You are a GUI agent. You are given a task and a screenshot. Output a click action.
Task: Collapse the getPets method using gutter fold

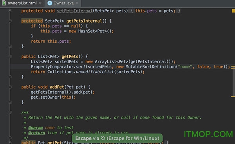pos(10,56)
